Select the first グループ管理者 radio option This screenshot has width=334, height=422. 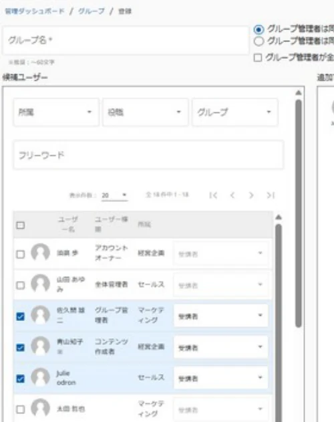tap(259, 29)
